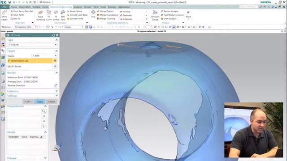Expand the Preview panel
This screenshot has width=287, height=161.
[x=45, y=158]
